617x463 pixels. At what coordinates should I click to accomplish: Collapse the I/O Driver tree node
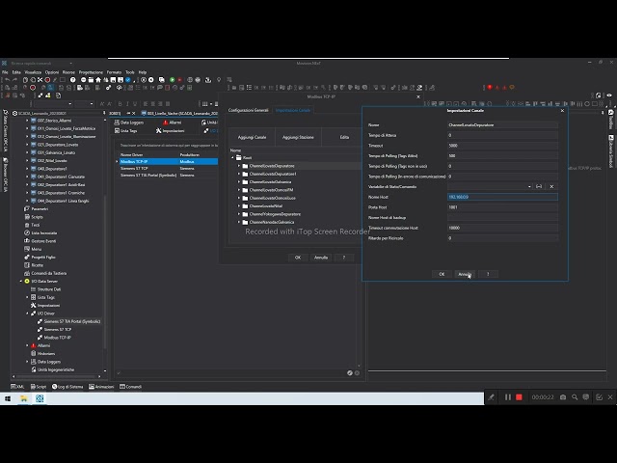tap(27, 313)
